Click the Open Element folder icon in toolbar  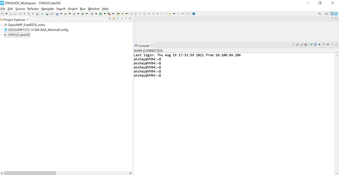tap(118, 14)
